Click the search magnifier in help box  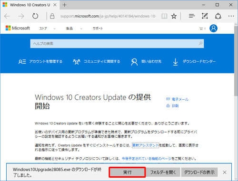tap(200, 43)
